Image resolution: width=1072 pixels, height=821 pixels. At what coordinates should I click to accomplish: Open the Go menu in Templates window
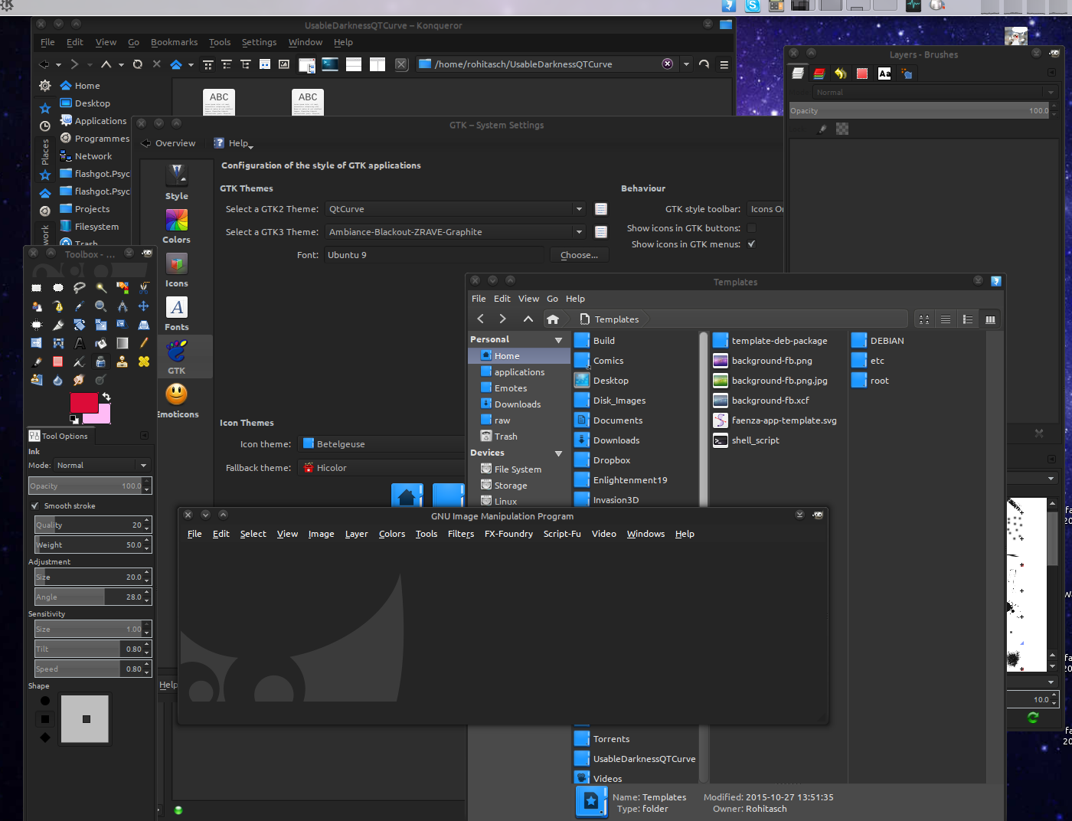[552, 299]
